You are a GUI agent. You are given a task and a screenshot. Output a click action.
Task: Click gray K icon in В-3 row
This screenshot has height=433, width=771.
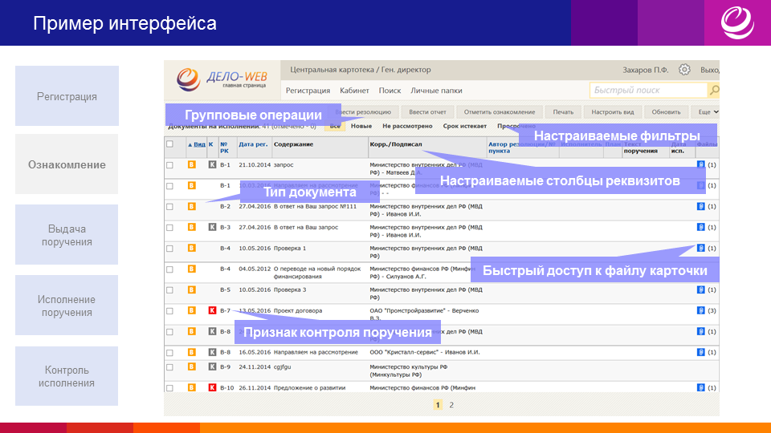(x=212, y=227)
